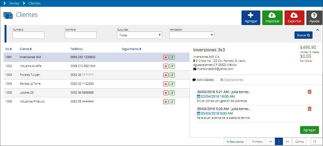Trash the 'Re-evaluar alcance' activity
The image size is (323, 146).
[310, 109]
